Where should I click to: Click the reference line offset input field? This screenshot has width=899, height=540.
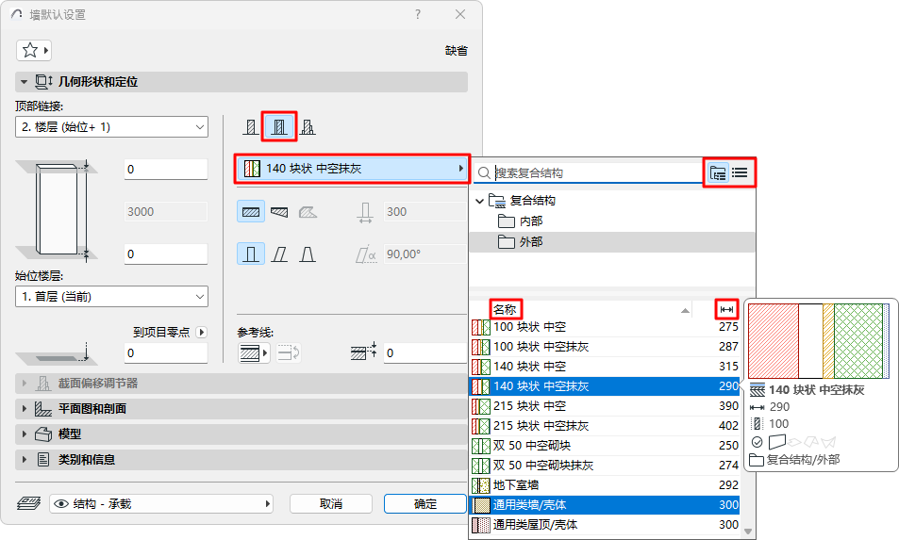point(426,353)
